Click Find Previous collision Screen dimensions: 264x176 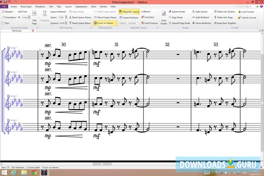150,23
